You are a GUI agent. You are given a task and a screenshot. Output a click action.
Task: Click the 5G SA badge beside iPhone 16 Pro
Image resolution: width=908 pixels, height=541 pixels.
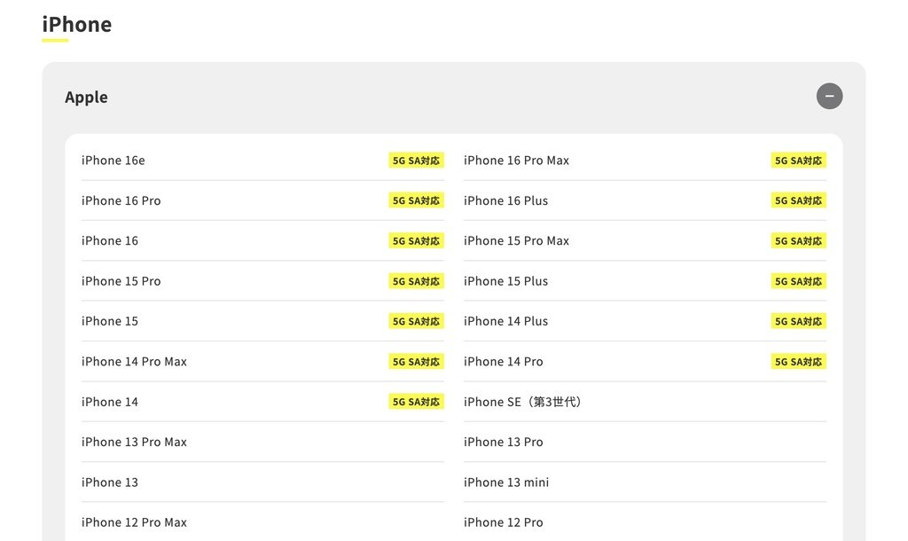coord(416,200)
